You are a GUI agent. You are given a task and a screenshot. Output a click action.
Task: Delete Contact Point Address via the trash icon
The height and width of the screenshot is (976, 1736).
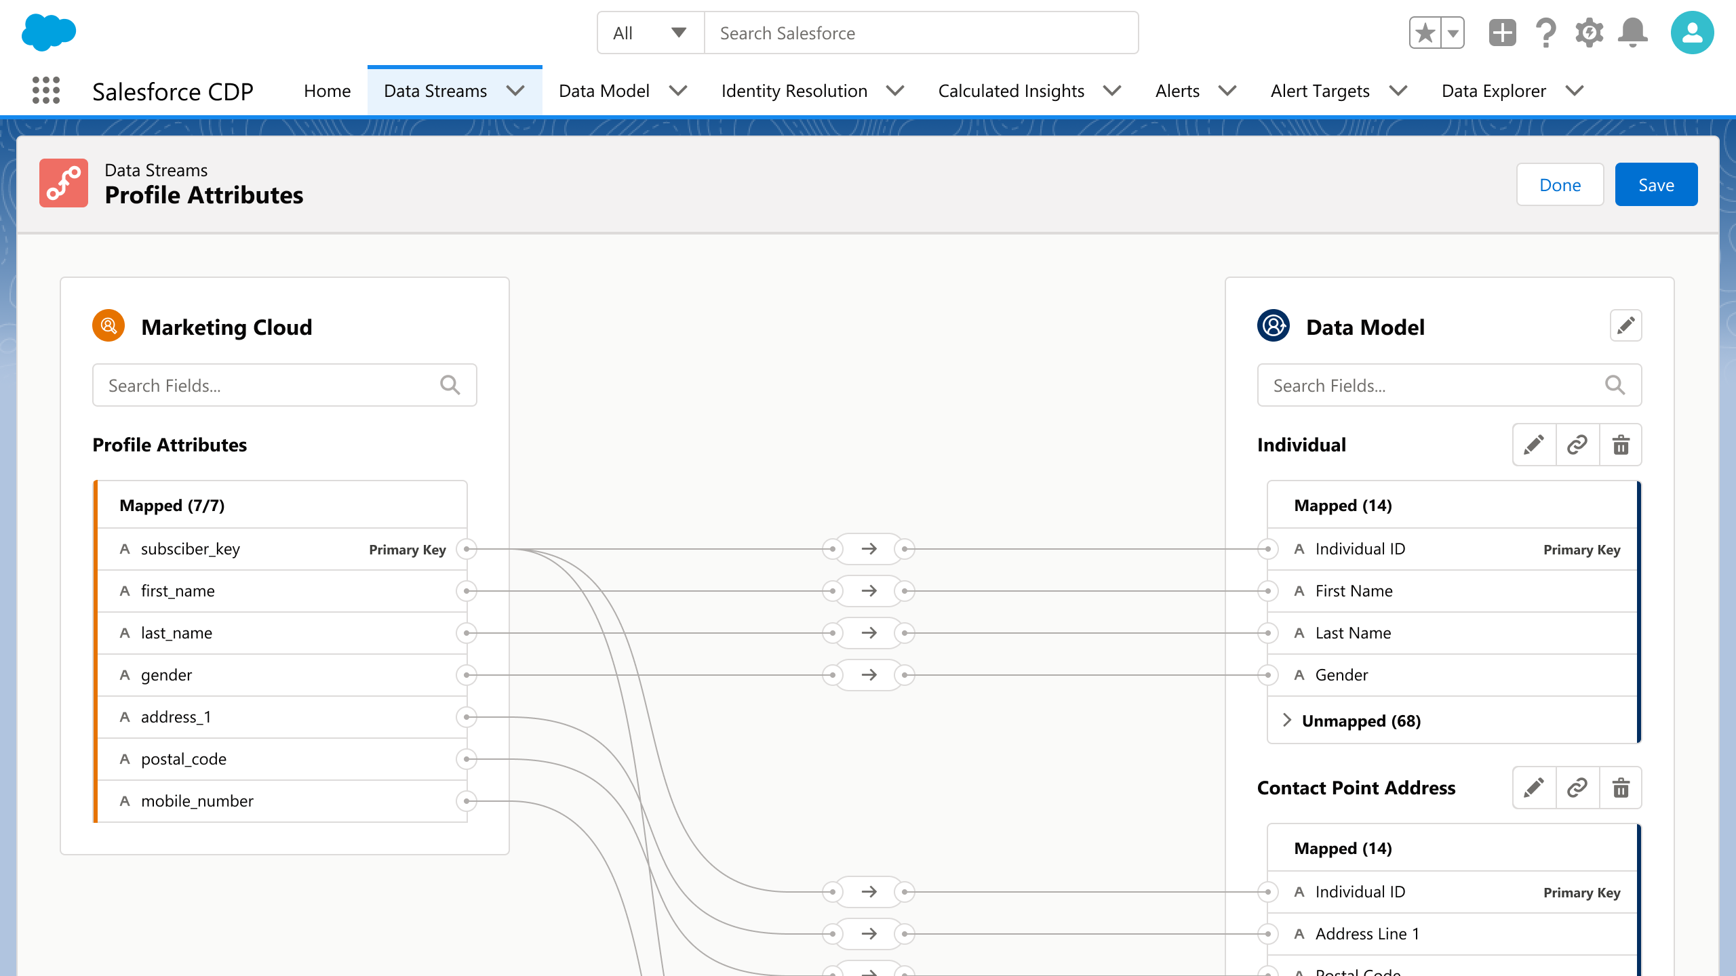[x=1621, y=788]
